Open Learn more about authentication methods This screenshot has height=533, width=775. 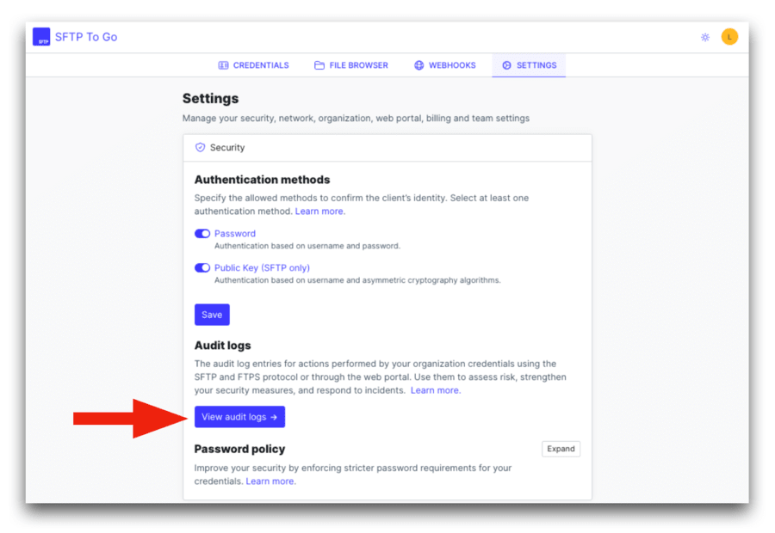point(319,211)
